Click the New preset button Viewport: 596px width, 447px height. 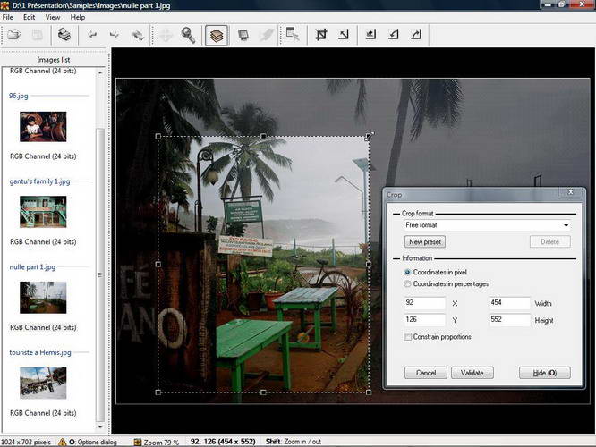point(425,241)
